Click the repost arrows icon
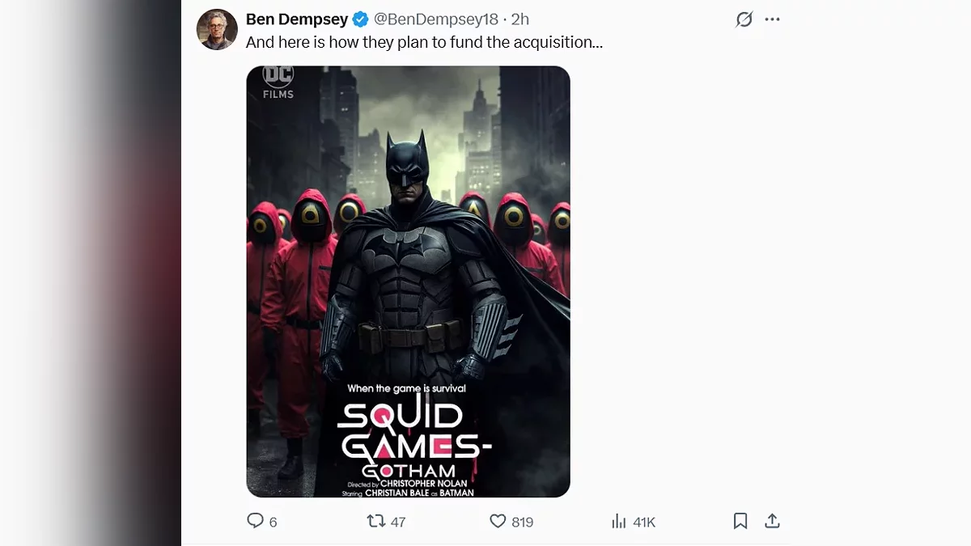Screen dimensions: 971x546 376,521
